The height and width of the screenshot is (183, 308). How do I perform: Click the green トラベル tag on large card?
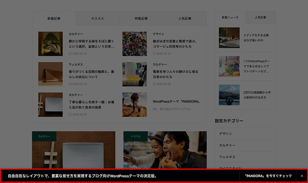pos(136,136)
